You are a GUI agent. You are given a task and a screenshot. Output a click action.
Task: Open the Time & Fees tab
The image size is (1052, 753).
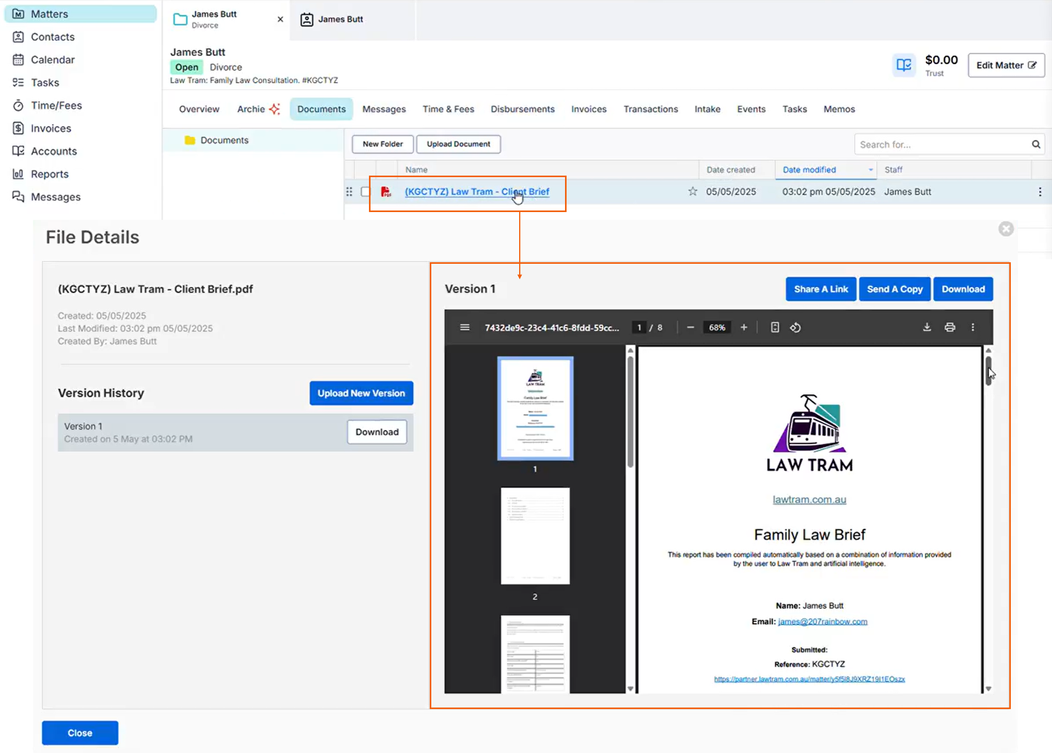click(448, 109)
